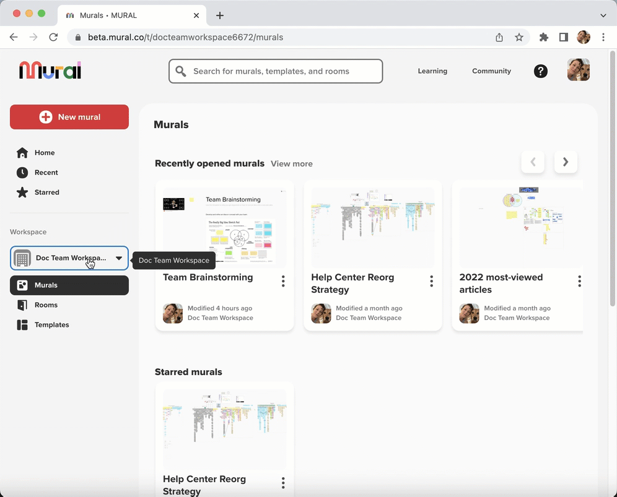Open Templates in the workspace navigation
Viewport: 617px width, 497px height.
click(51, 325)
